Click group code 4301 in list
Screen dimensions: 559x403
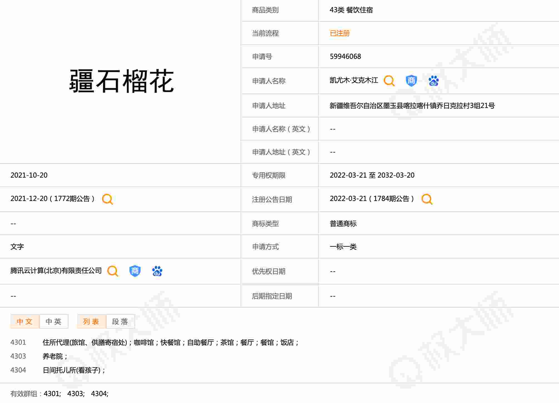[x=18, y=342]
